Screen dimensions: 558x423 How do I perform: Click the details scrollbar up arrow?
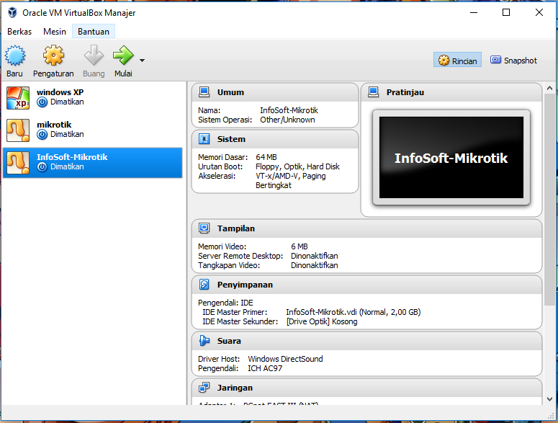pyautogui.click(x=549, y=88)
